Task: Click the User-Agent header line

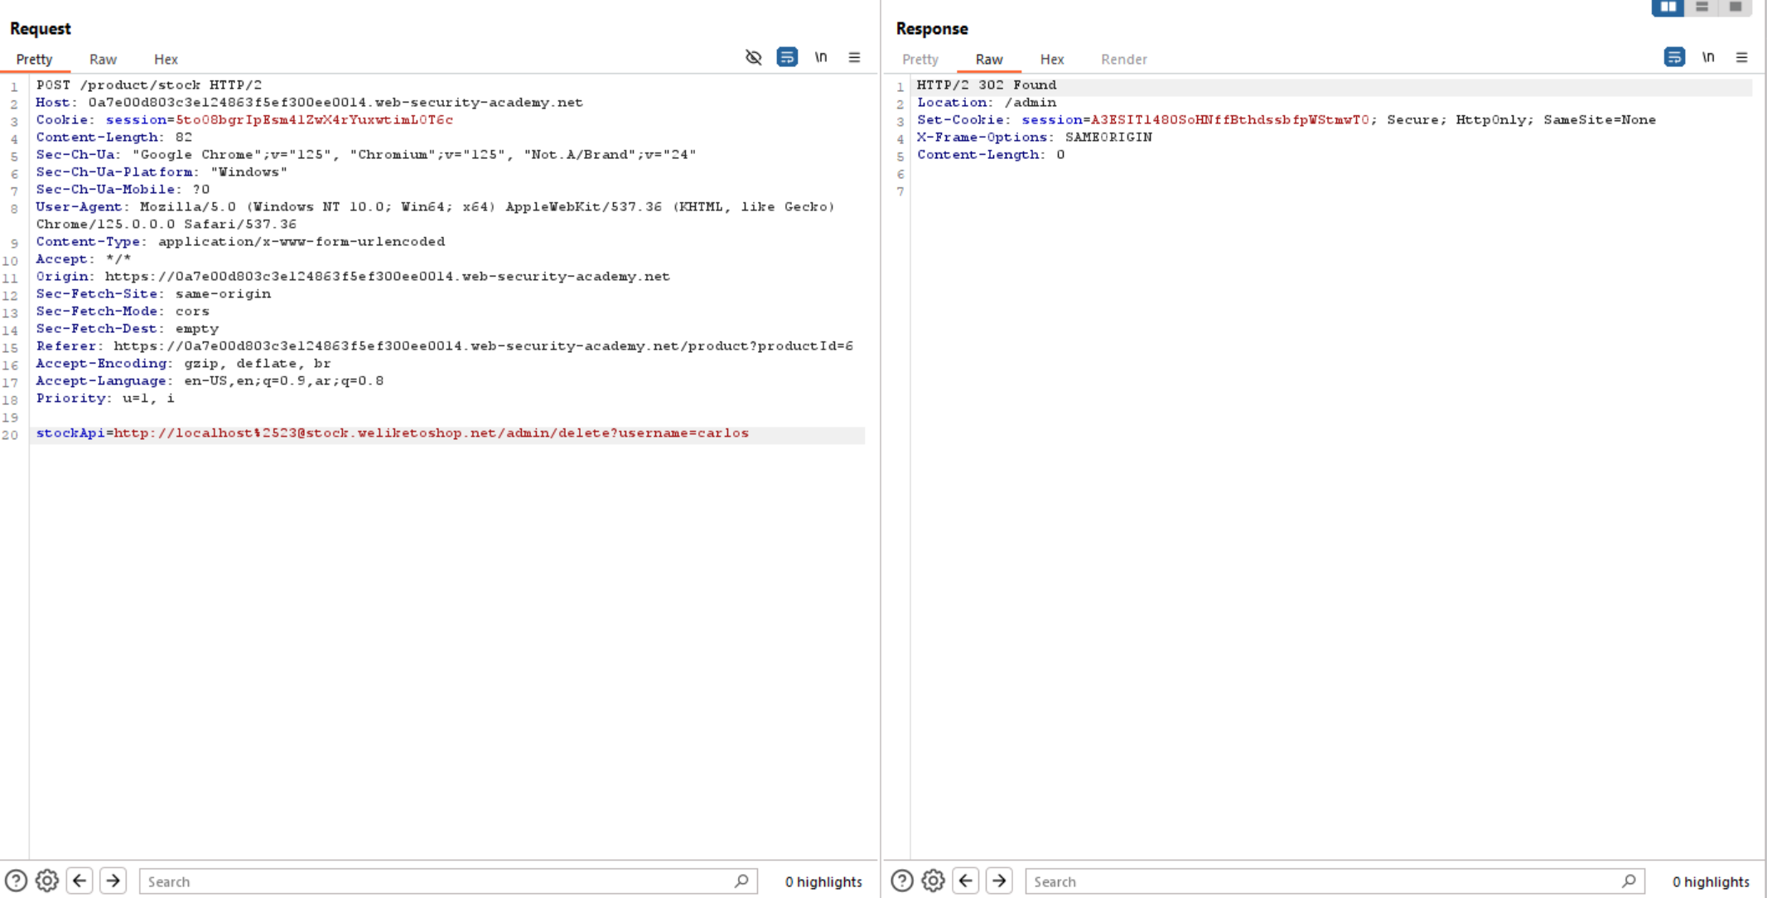Action: pyautogui.click(x=435, y=215)
